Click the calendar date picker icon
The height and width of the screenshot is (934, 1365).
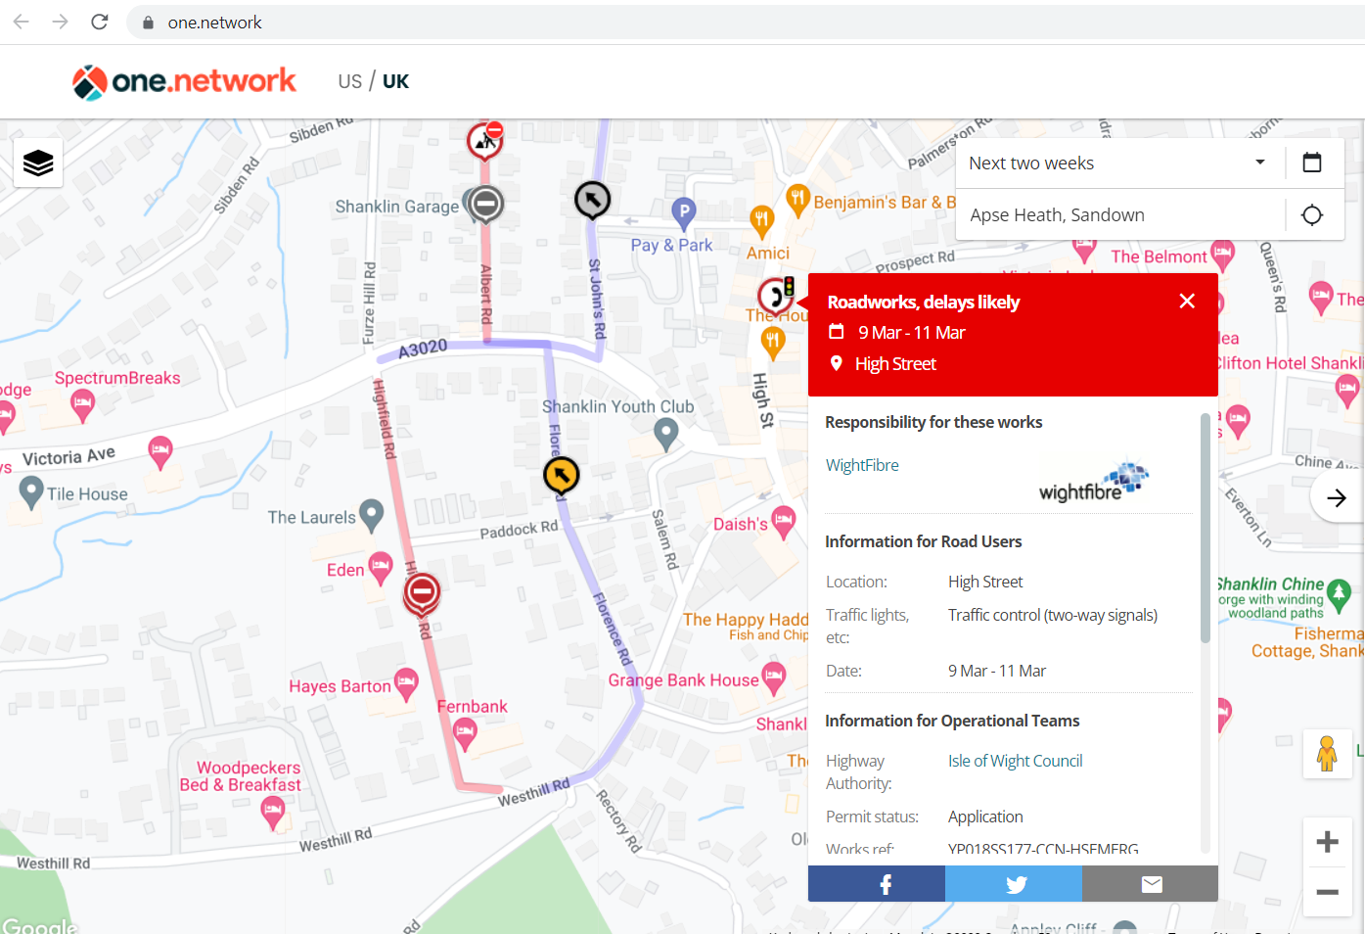point(1312,163)
